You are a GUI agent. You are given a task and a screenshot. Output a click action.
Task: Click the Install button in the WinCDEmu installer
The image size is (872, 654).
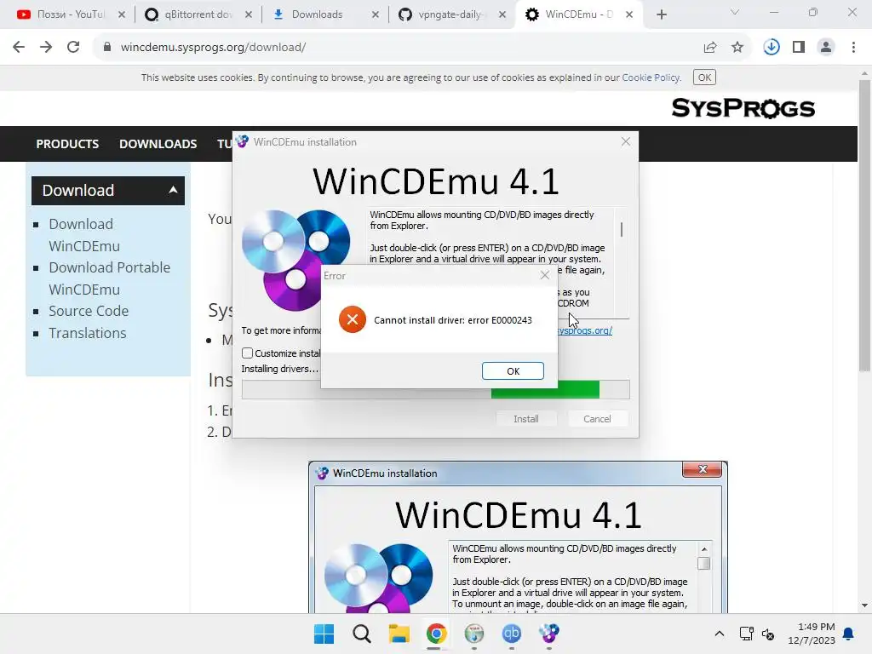pos(525,419)
